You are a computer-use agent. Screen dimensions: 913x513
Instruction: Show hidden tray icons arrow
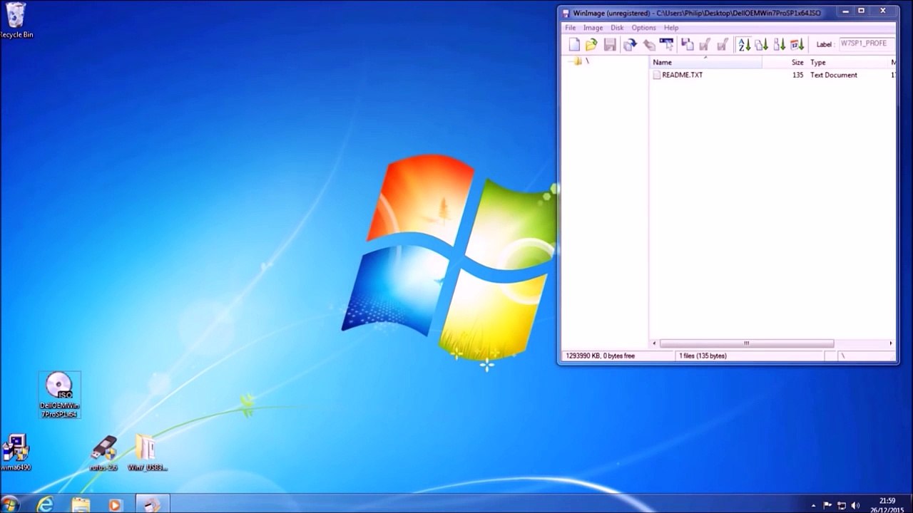tap(814, 505)
